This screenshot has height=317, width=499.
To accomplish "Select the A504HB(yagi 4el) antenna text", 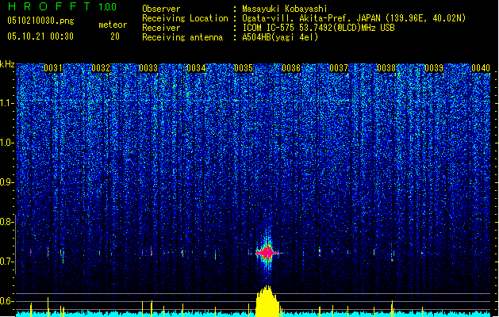I will click(280, 37).
